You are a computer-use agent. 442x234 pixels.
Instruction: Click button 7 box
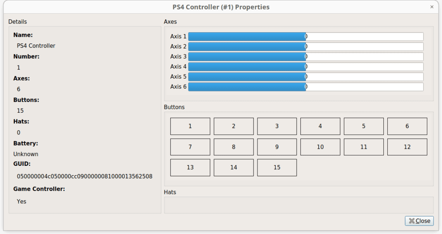tap(190, 147)
